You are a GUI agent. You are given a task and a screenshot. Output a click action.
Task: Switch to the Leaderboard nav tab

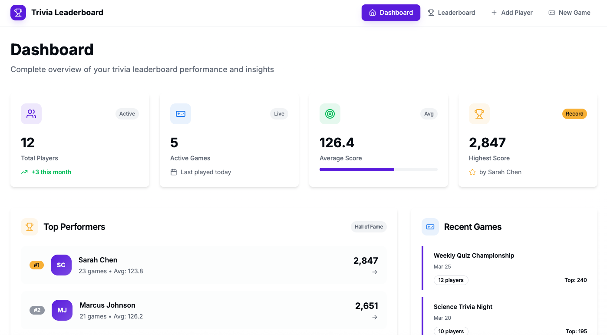coord(451,13)
